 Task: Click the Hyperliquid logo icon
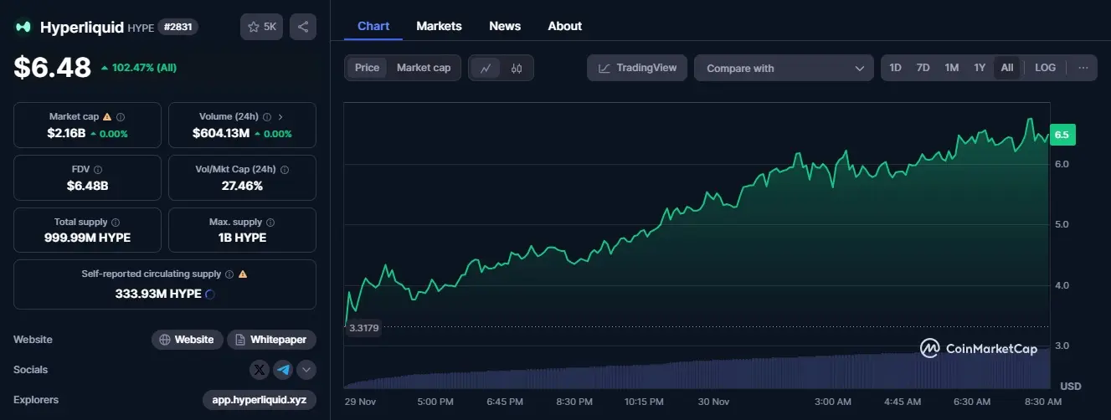pos(23,27)
